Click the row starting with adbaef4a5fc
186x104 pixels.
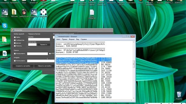[x=84, y=67]
